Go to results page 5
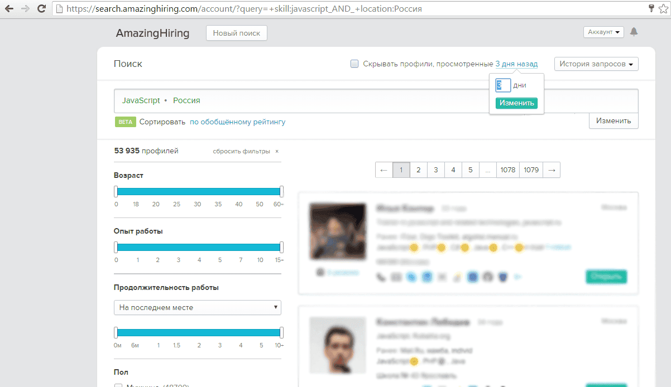Screen dimensions: 671x387 [x=471, y=170]
